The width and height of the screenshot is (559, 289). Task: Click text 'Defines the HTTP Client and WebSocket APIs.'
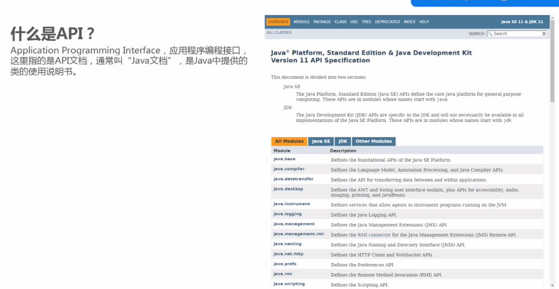[x=381, y=255]
